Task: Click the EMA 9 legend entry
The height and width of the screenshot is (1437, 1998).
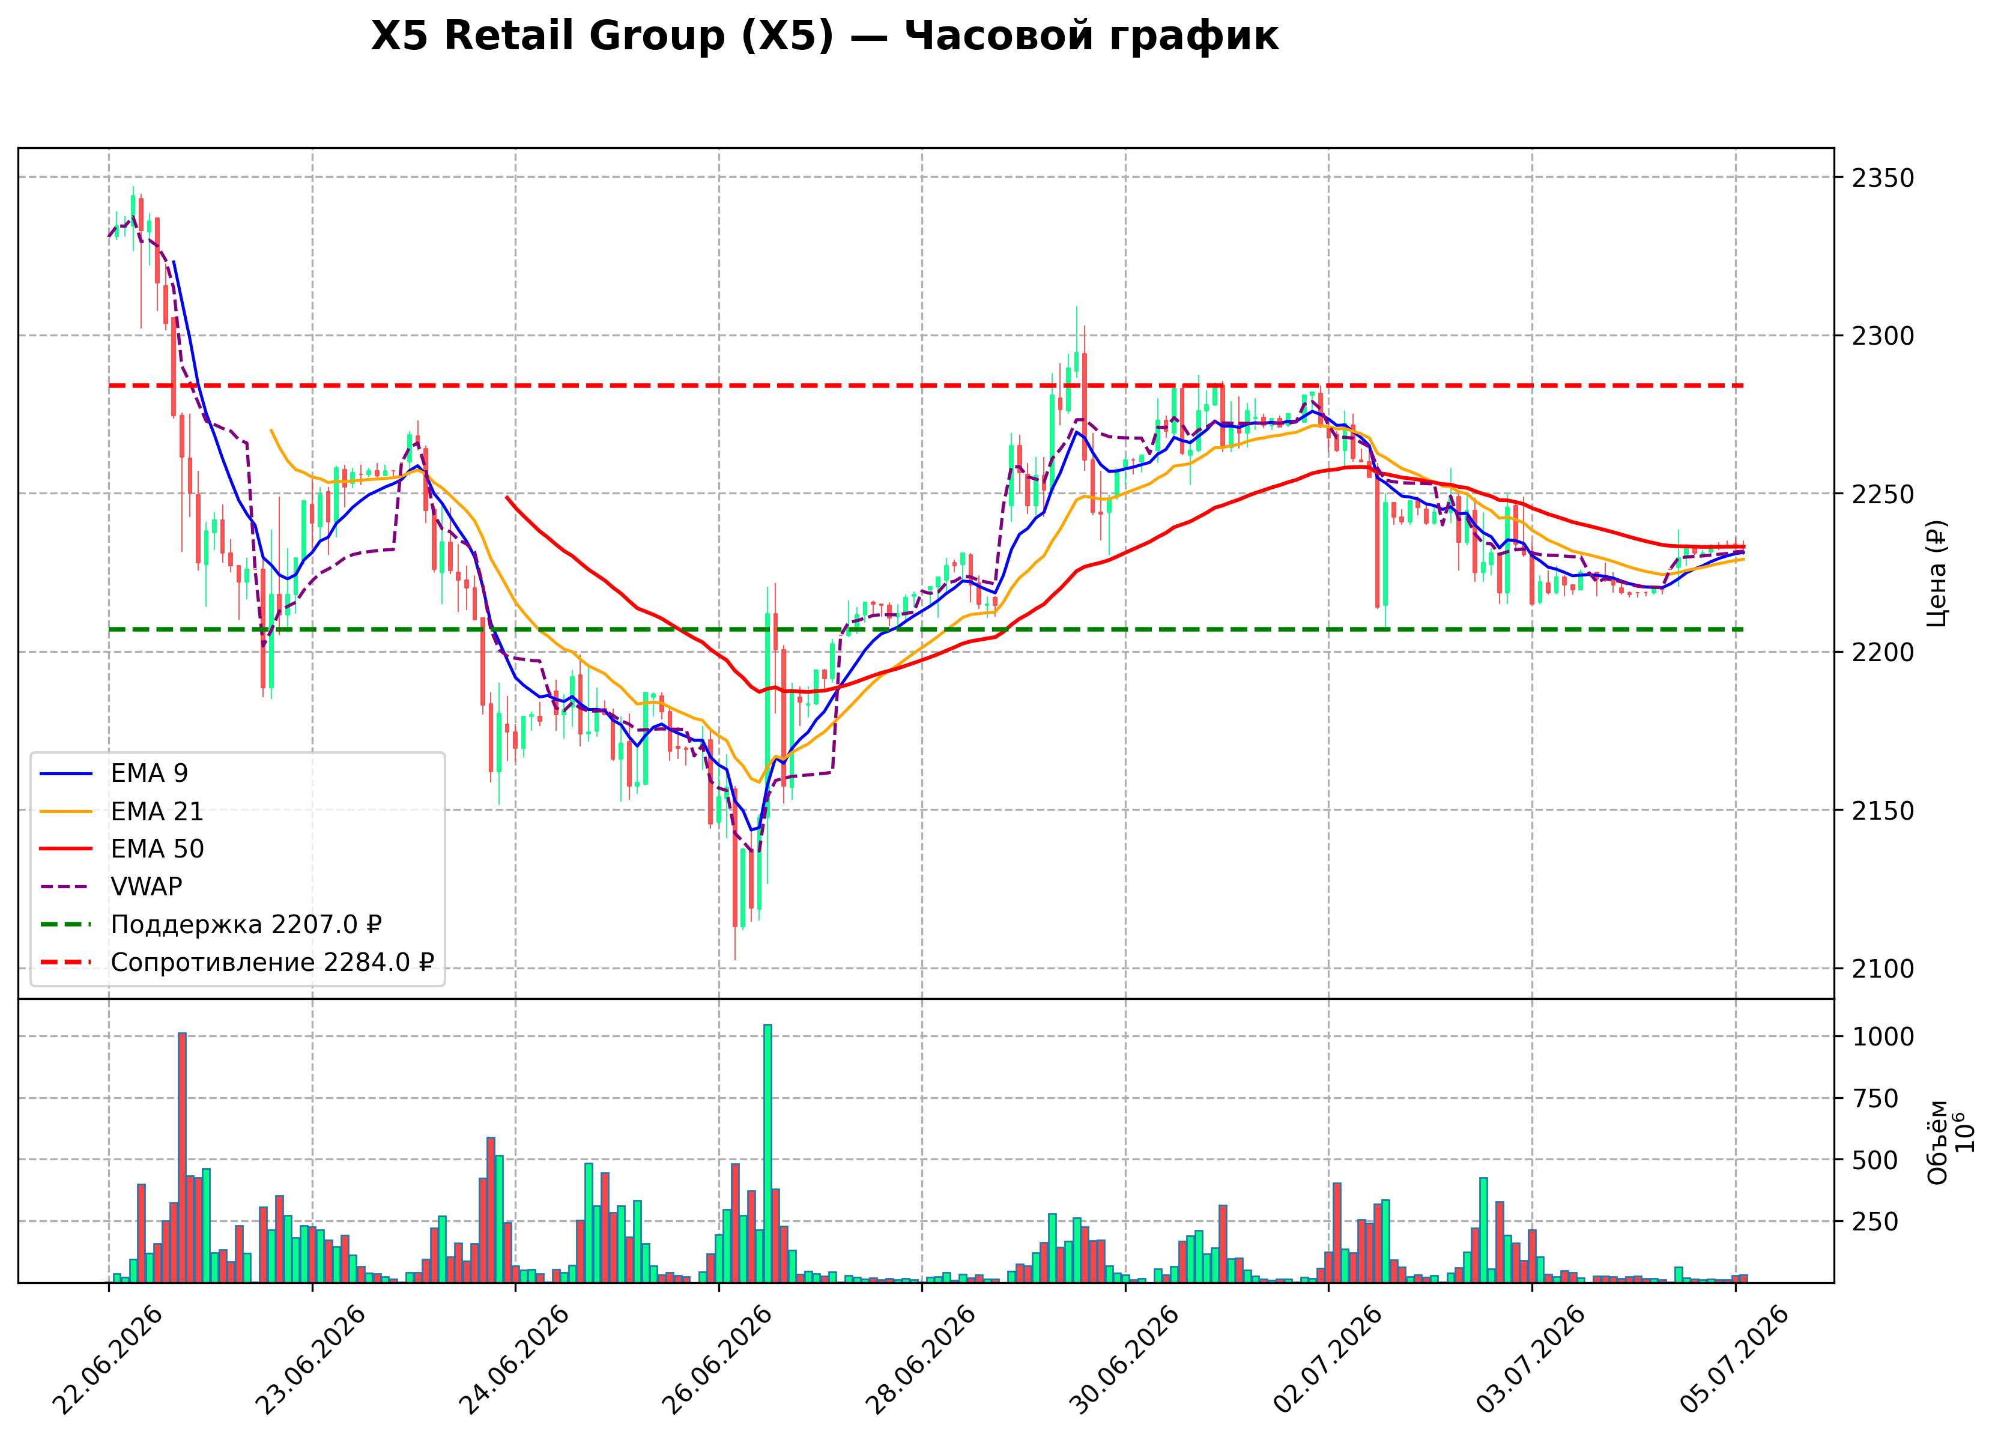Action: click(114, 773)
